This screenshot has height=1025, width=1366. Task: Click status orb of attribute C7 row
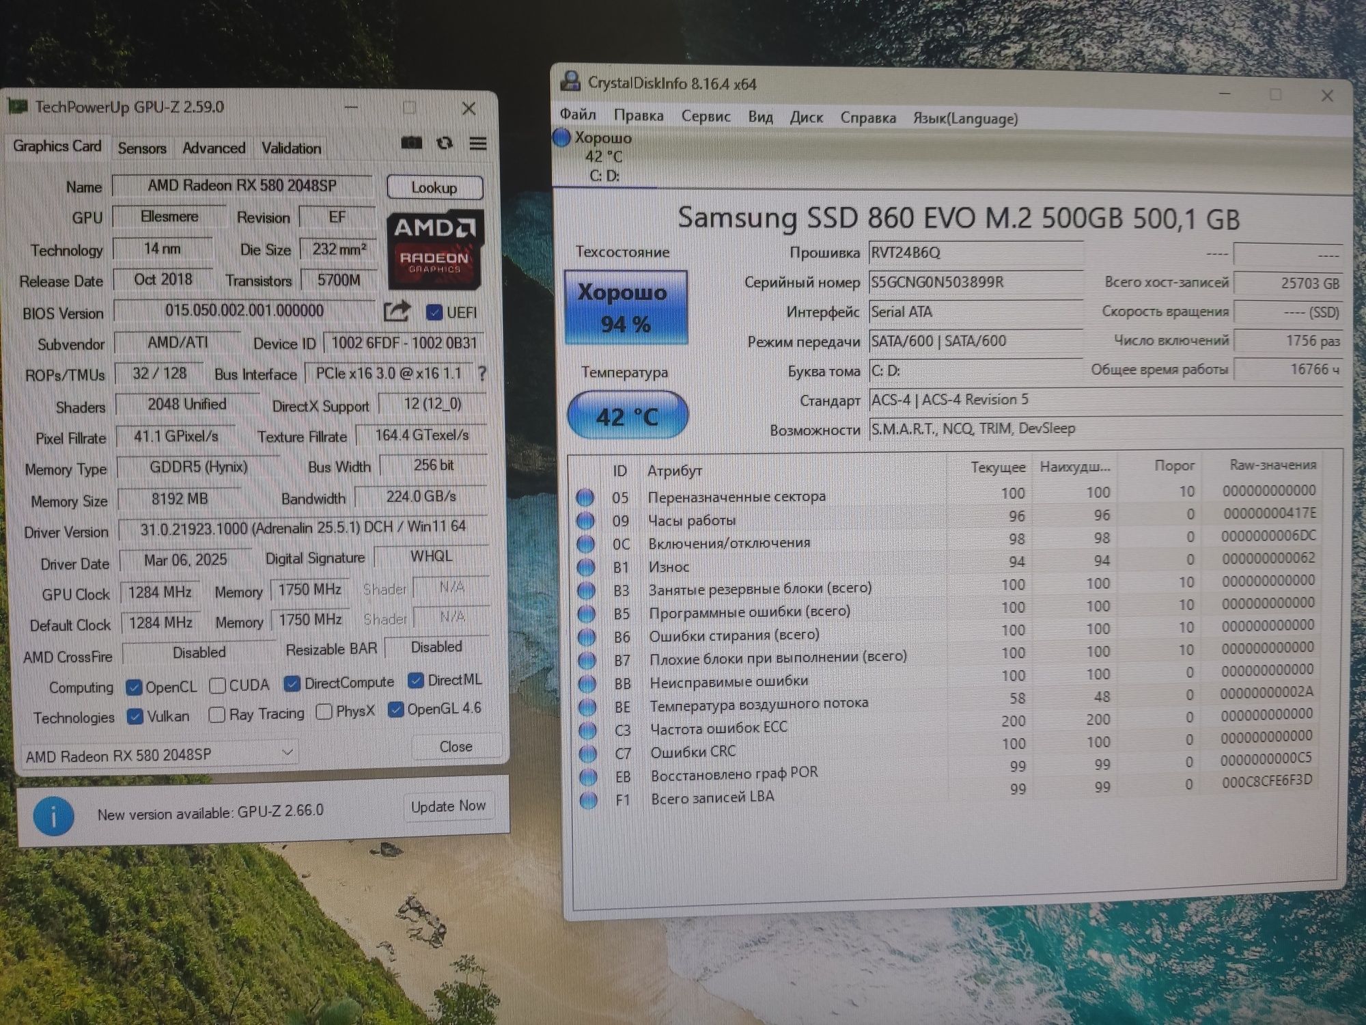(588, 753)
